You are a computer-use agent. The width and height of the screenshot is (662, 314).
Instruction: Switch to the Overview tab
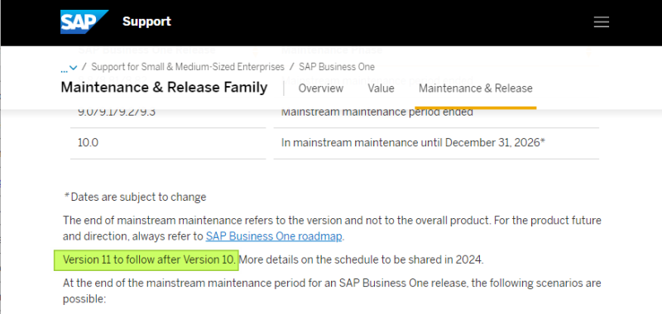pos(321,88)
